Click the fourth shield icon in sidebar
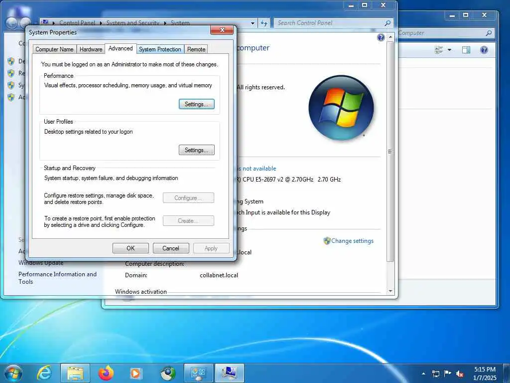This screenshot has height=383, width=510. [11, 97]
